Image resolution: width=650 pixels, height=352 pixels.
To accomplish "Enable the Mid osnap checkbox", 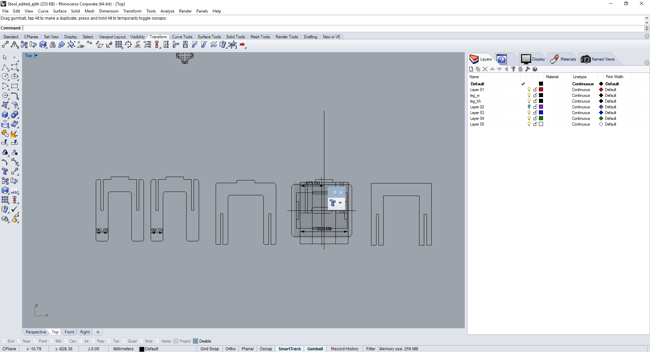I will click(x=51, y=341).
